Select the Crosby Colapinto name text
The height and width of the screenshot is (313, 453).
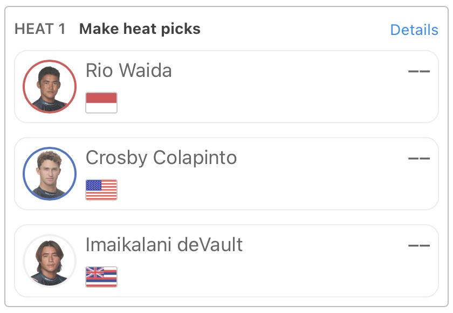click(x=161, y=158)
